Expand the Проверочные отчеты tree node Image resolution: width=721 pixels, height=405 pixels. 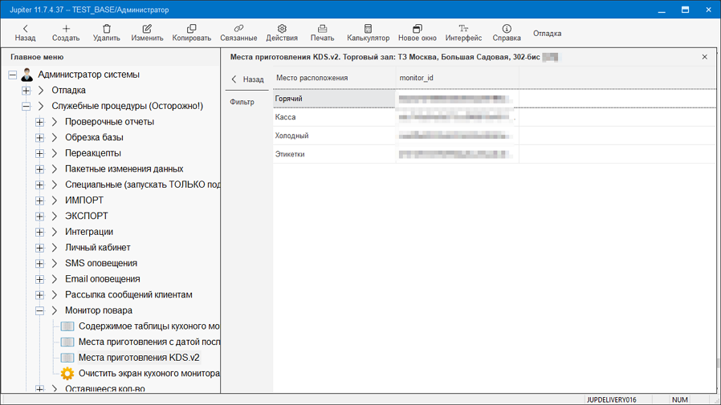coord(39,122)
